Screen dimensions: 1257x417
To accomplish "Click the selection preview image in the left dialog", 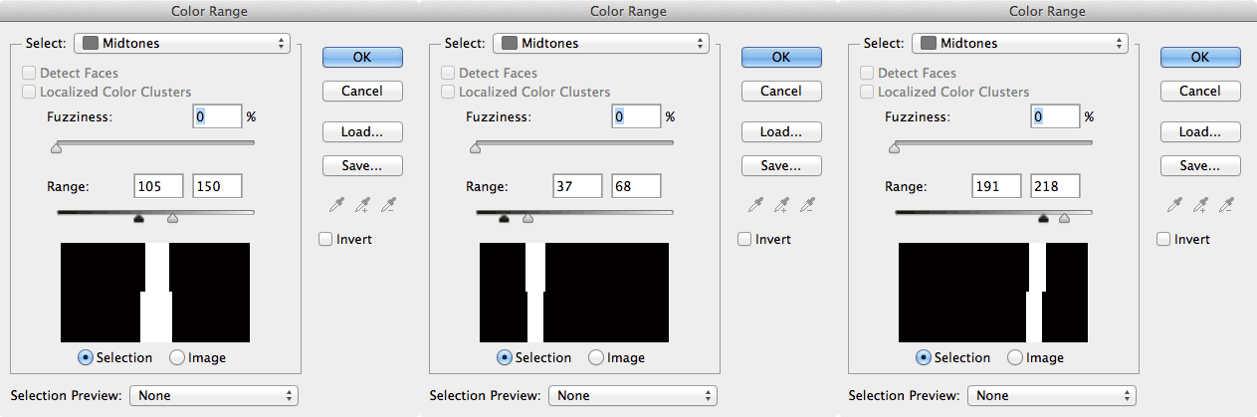I will pyautogui.click(x=155, y=293).
